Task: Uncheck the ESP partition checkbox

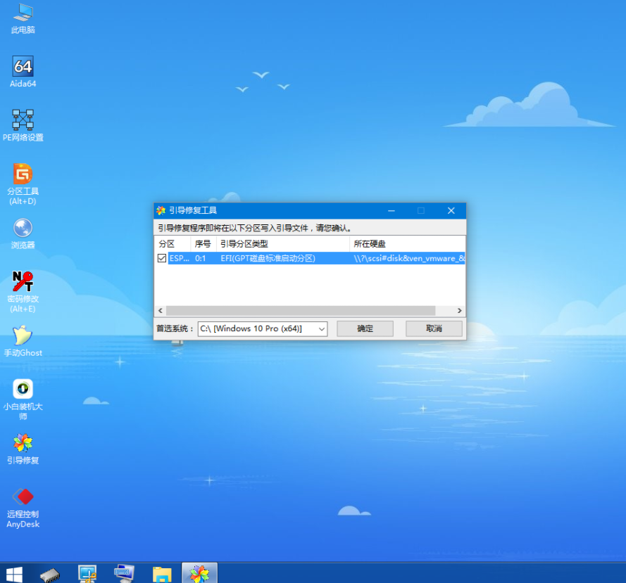Action: (162, 258)
